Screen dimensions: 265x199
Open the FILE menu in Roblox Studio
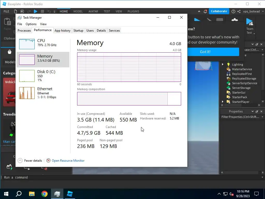[6, 11]
